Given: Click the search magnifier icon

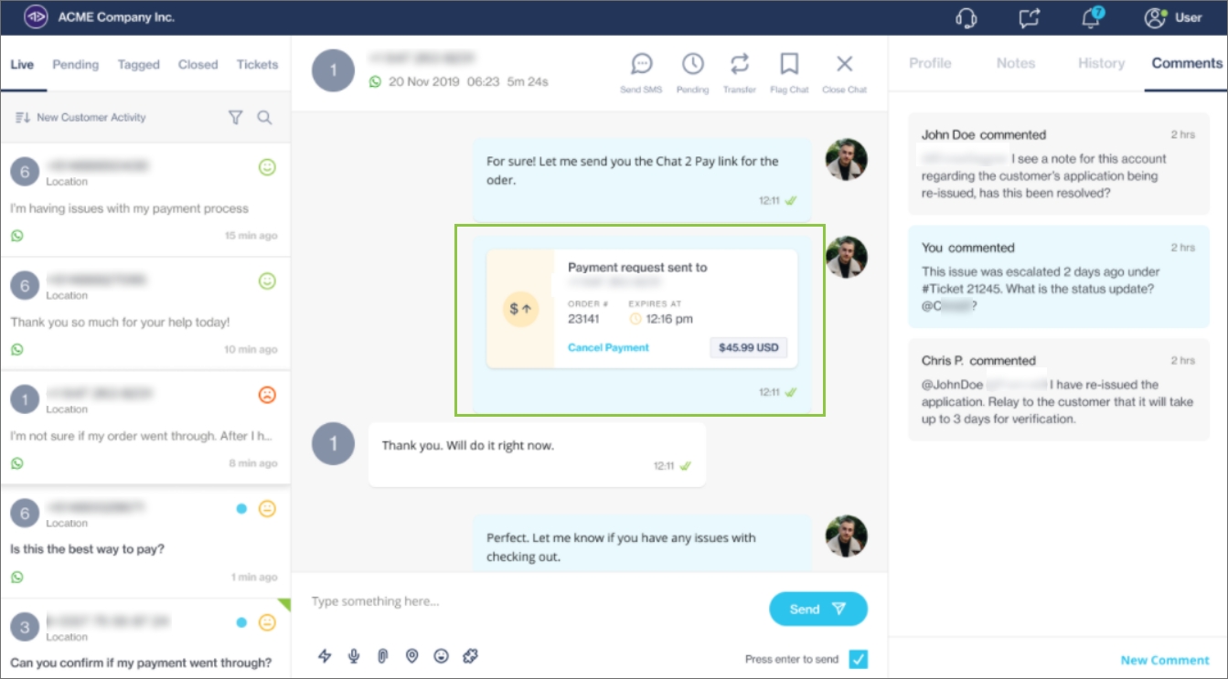Looking at the screenshot, I should 264,117.
